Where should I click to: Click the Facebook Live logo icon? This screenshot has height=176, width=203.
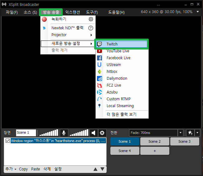click(99, 58)
